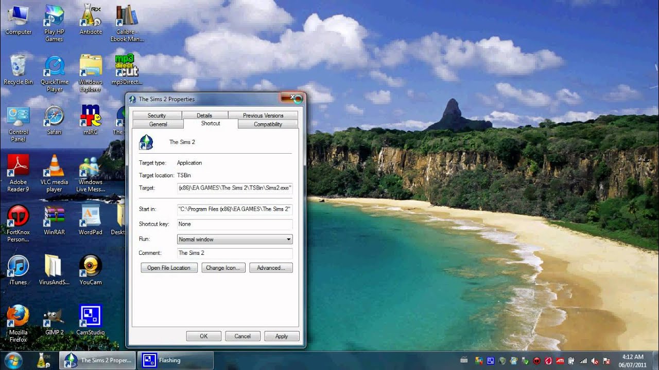Click the Open File Location button
The image size is (659, 370).
click(169, 268)
